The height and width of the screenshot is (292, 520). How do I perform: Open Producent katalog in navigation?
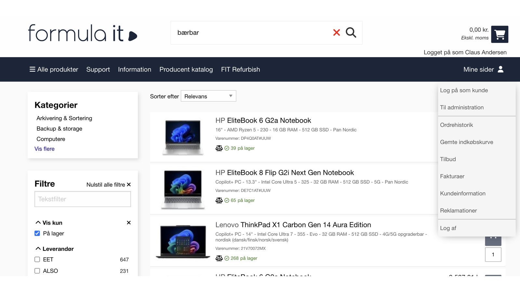coord(186,69)
